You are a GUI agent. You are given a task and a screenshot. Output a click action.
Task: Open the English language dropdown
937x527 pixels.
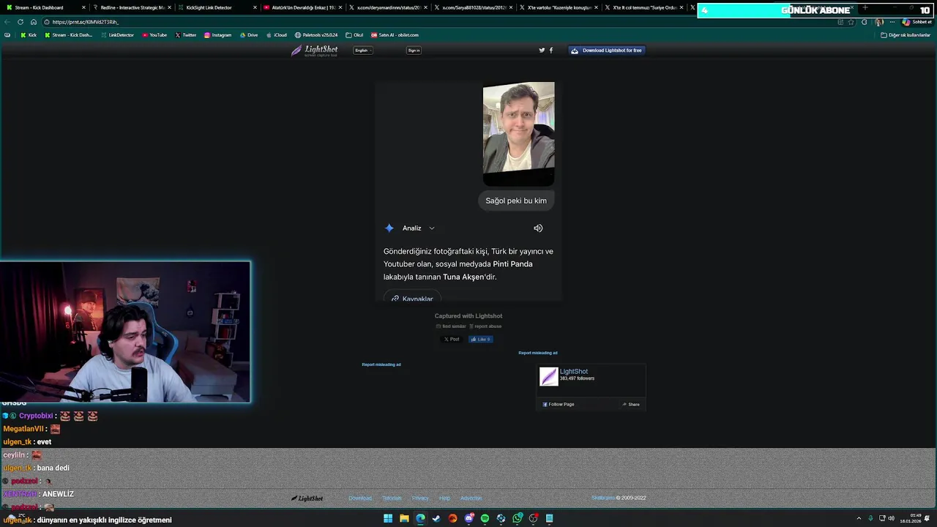(x=363, y=51)
